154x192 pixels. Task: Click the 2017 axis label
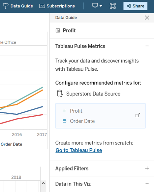click(42, 135)
